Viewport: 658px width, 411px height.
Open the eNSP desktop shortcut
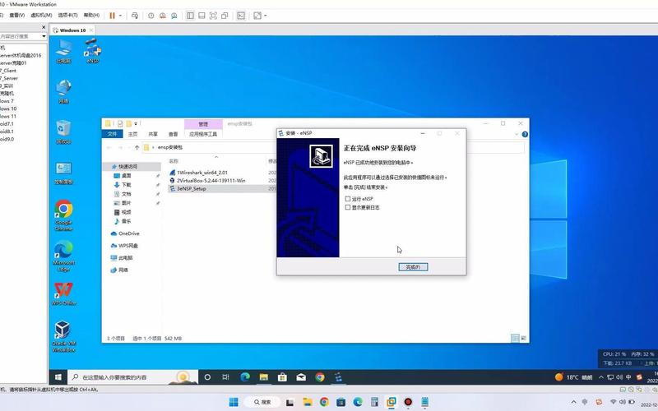point(92,51)
